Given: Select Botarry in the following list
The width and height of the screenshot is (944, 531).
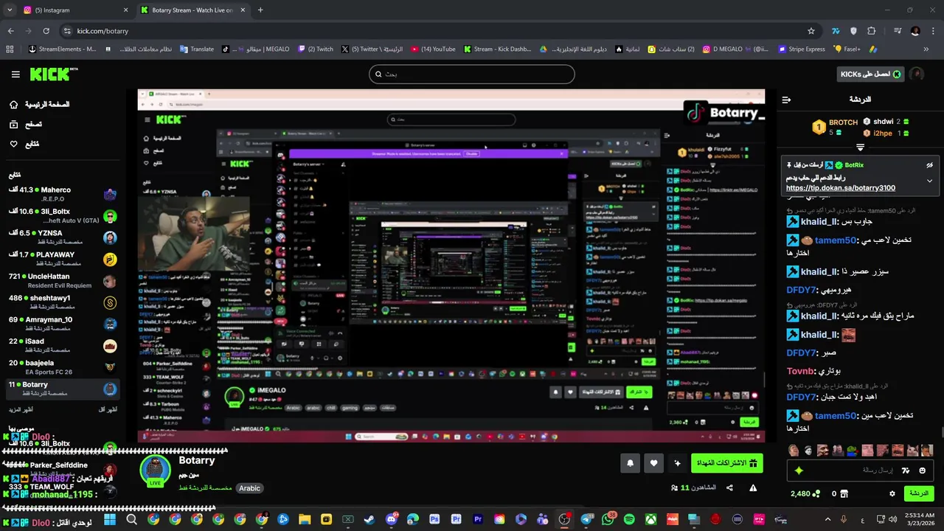Looking at the screenshot, I should point(63,389).
